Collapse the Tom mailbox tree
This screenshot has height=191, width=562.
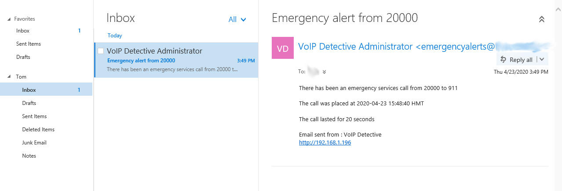[x=9, y=77]
